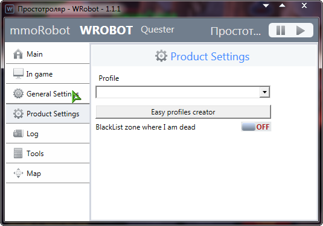
Task: Click the Tools calculator icon
Action: [x=18, y=153]
